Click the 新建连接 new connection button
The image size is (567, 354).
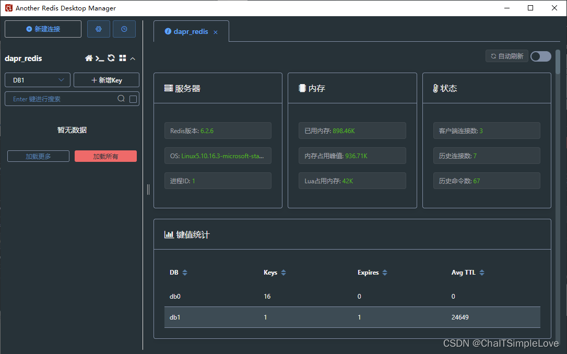click(x=43, y=29)
